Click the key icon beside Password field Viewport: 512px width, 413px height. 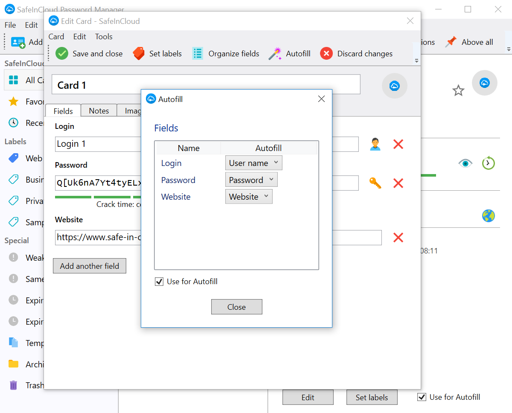coord(375,183)
